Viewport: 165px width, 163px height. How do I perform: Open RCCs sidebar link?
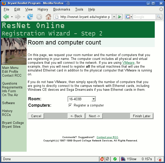coord(6,115)
